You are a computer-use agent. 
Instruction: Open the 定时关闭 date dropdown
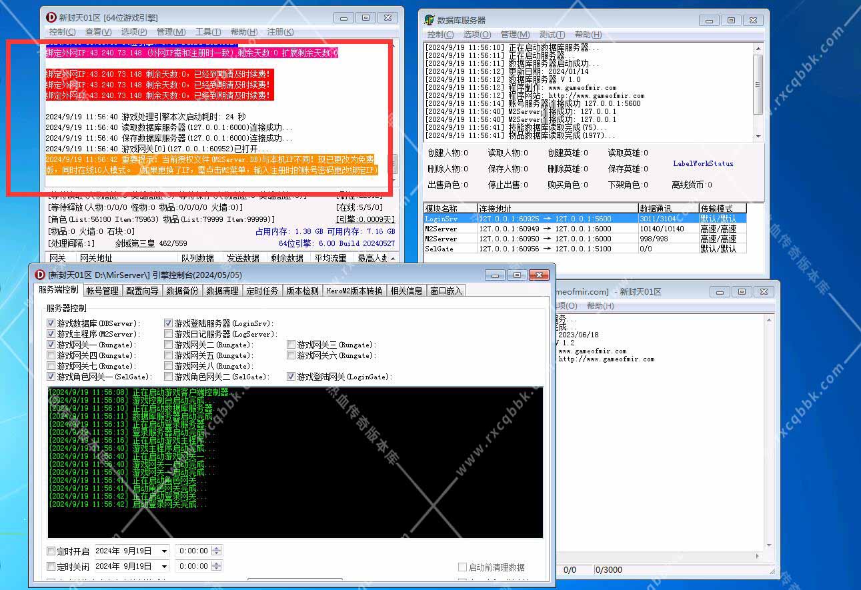tap(164, 566)
